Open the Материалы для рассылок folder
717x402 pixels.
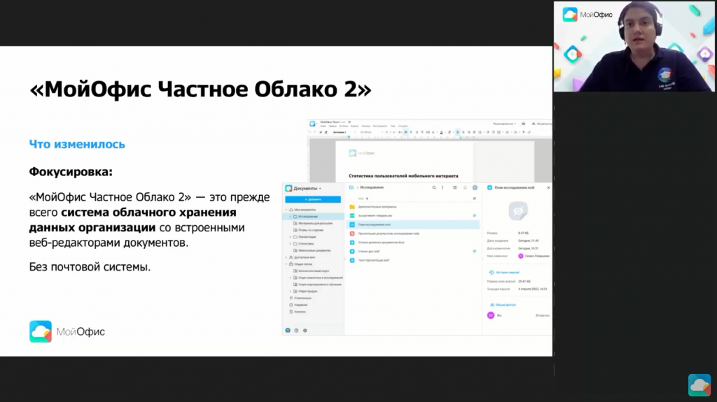[315, 224]
